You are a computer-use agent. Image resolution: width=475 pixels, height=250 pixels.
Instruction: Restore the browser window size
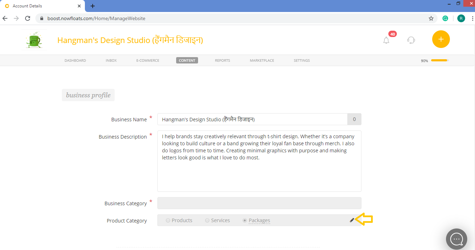[x=458, y=3]
